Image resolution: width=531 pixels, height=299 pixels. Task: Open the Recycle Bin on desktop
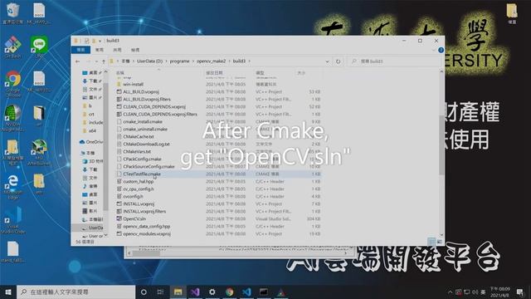point(12,13)
